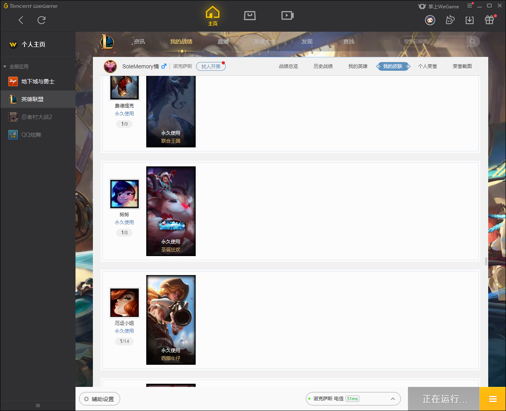Click the 1/9 skin count badge
The height and width of the screenshot is (411, 506).
click(125, 124)
